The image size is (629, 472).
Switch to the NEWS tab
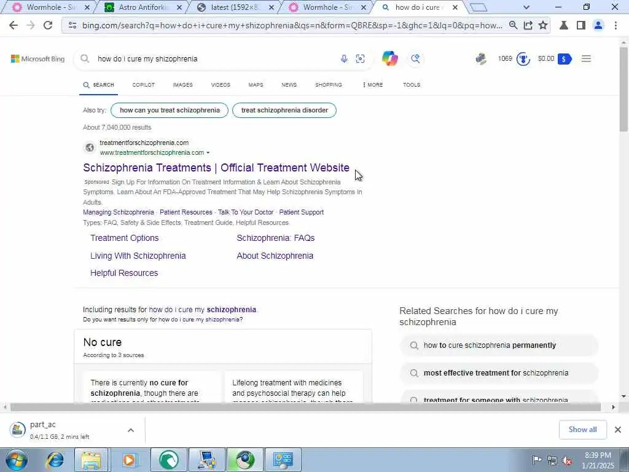(289, 85)
